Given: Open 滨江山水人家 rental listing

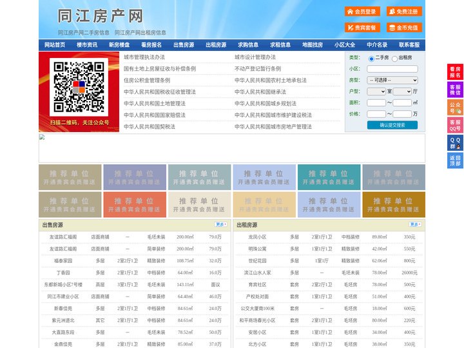Looking at the screenshot, I should 257,273.
